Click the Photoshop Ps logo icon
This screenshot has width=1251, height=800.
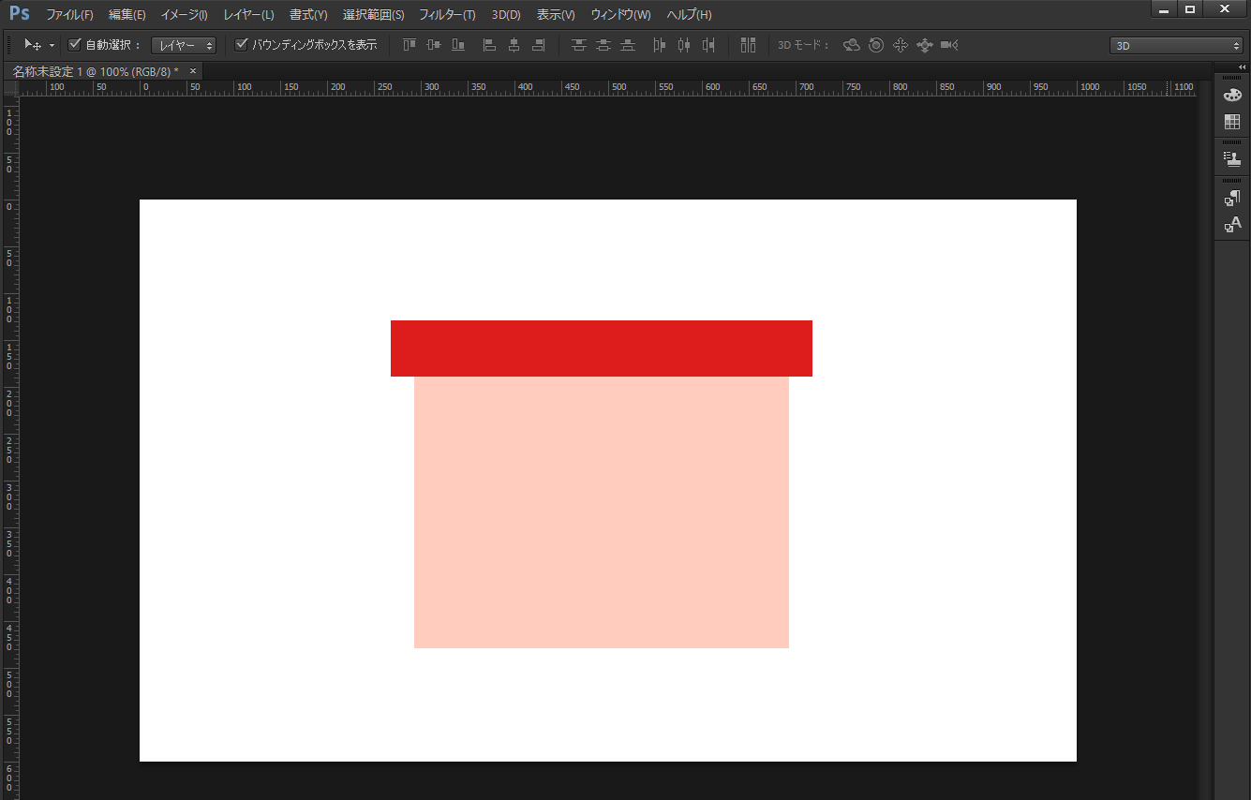click(19, 14)
